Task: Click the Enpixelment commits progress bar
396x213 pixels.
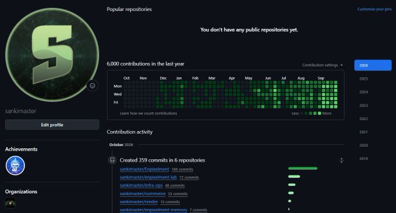Action: (303, 168)
